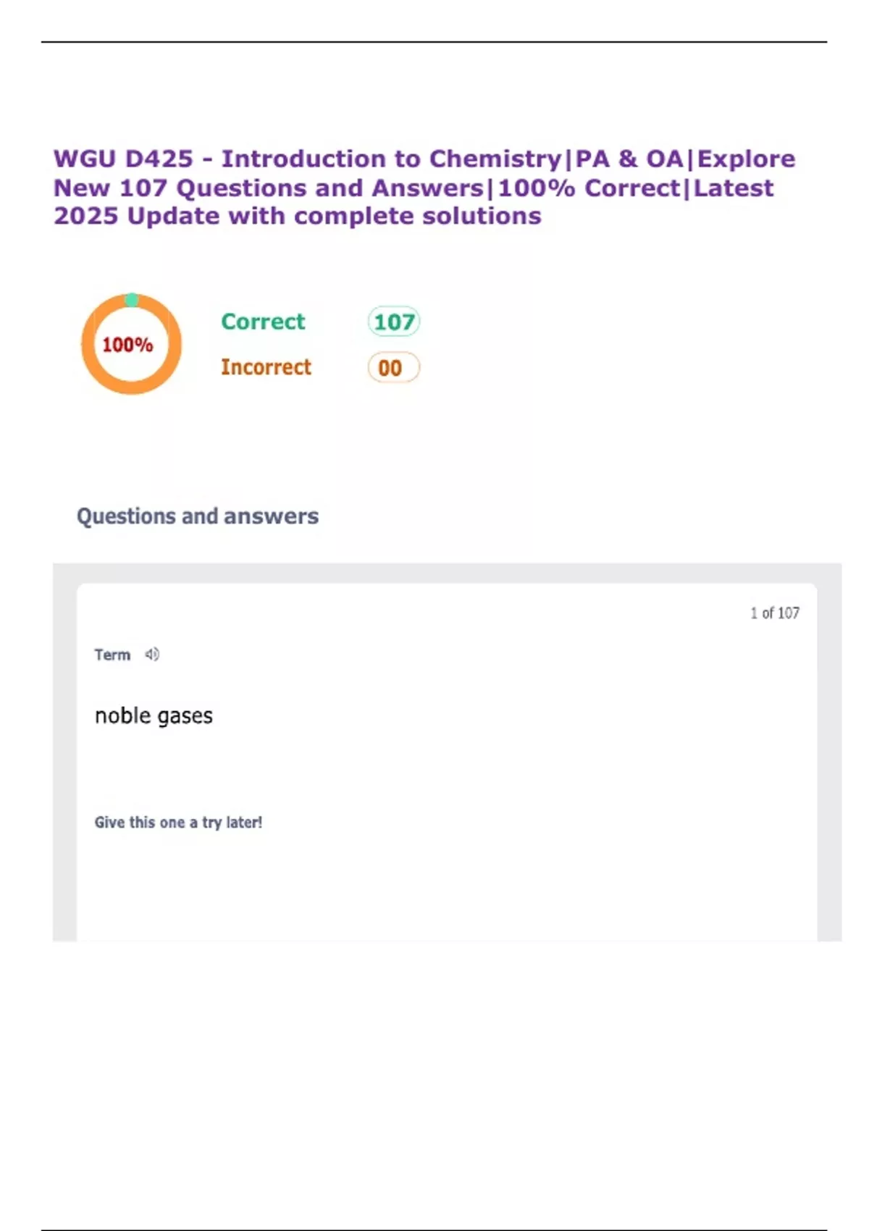869x1231 pixels.
Task: Click 'Give this one a try later!' link
Action: (179, 822)
